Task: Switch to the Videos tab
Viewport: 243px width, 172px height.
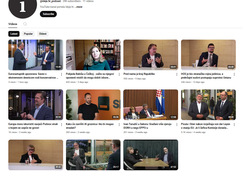Action: (13, 24)
